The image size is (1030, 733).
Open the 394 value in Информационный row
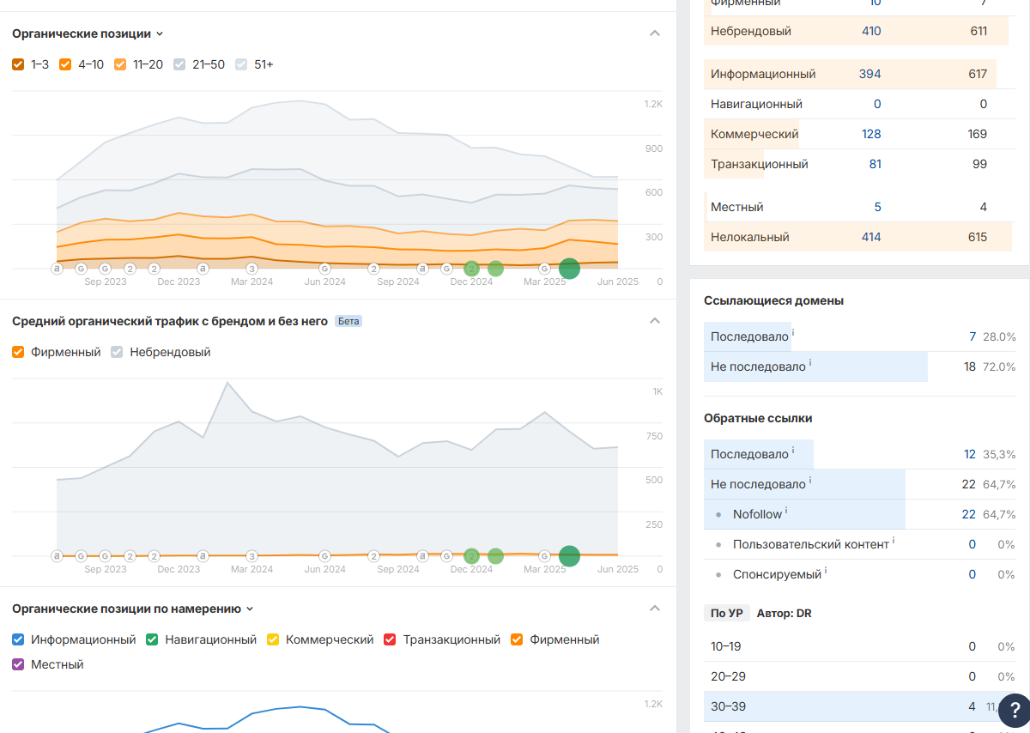tap(870, 74)
